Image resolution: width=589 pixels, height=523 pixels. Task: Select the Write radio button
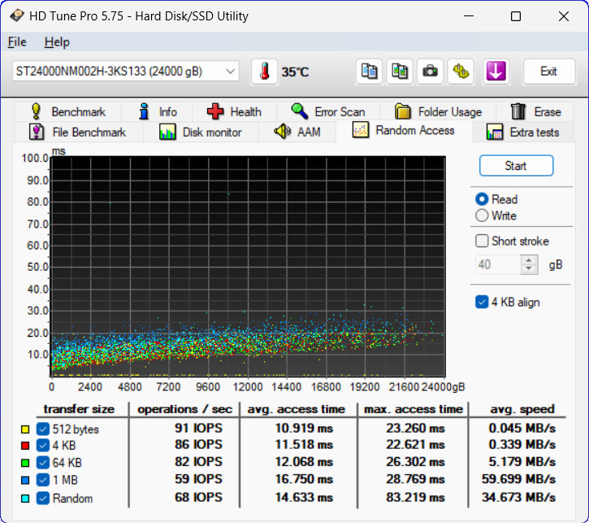coord(482,216)
